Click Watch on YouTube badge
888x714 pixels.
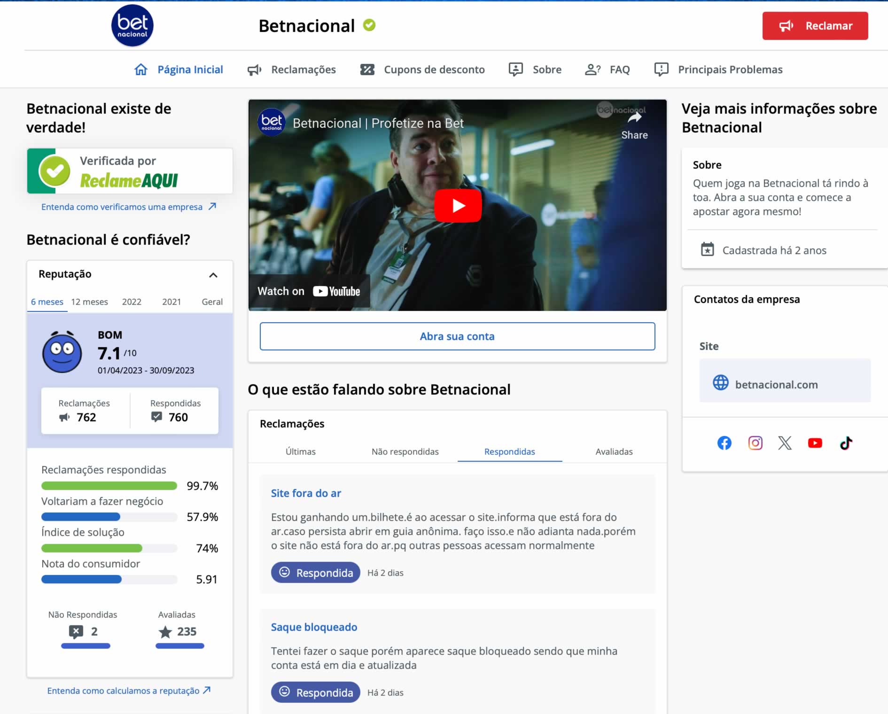309,291
